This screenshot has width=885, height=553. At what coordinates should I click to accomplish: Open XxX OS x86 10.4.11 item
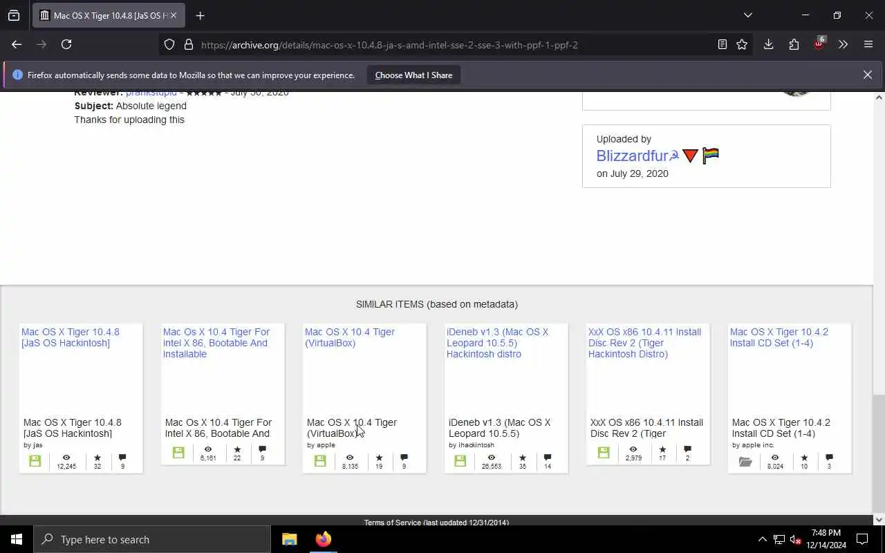(644, 343)
